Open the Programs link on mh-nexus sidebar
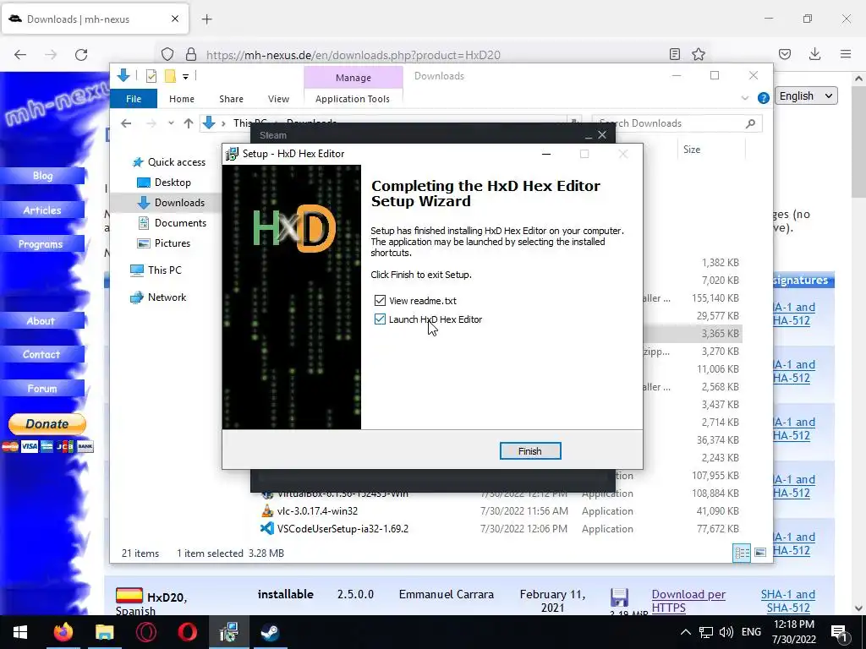The image size is (866, 649). pos(42,244)
